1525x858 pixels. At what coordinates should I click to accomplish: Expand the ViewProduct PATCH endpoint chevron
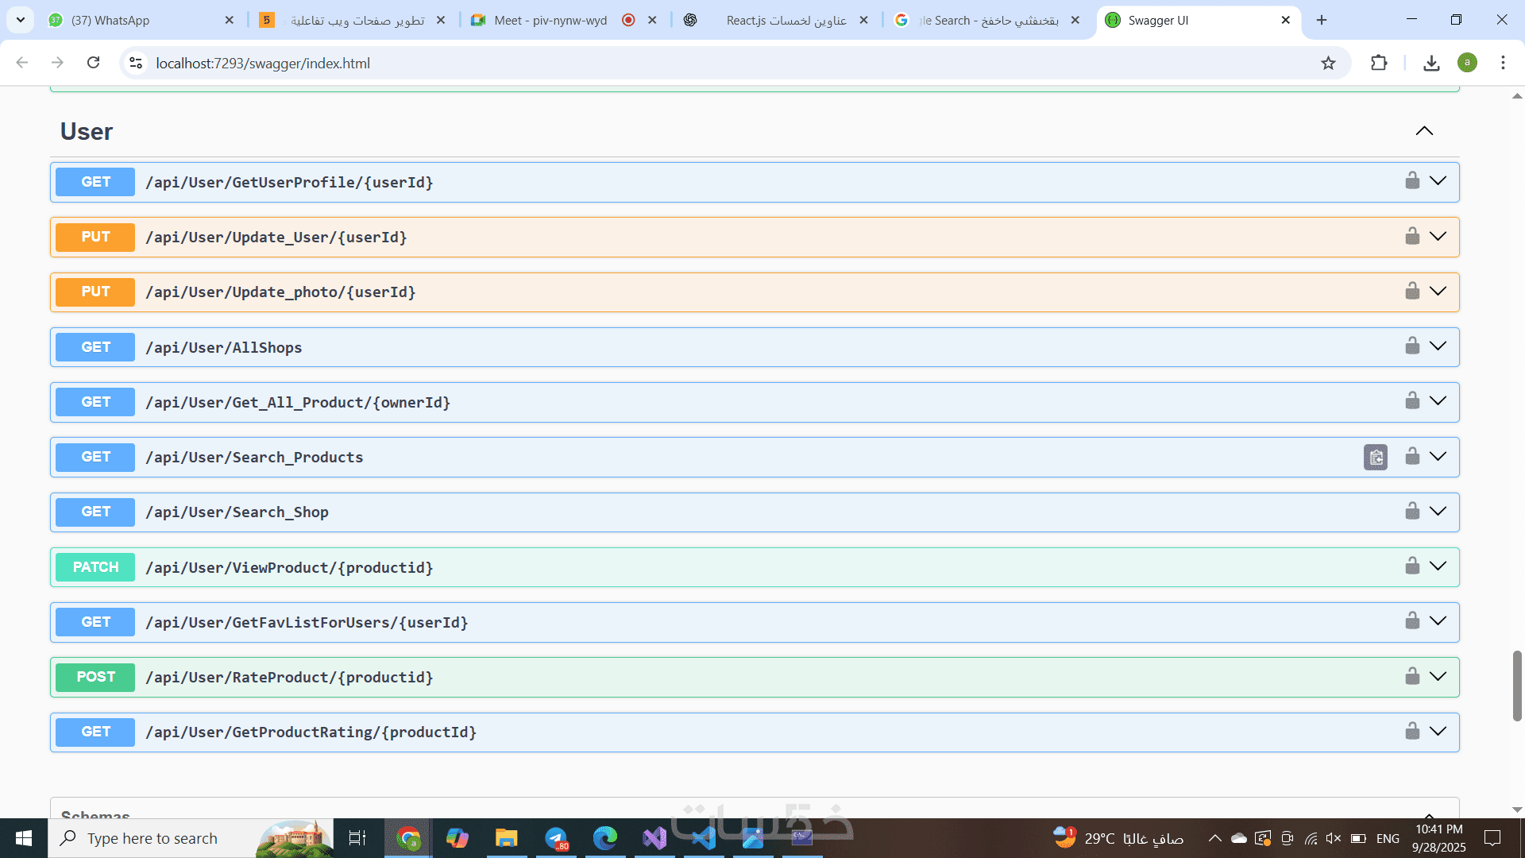click(x=1438, y=566)
